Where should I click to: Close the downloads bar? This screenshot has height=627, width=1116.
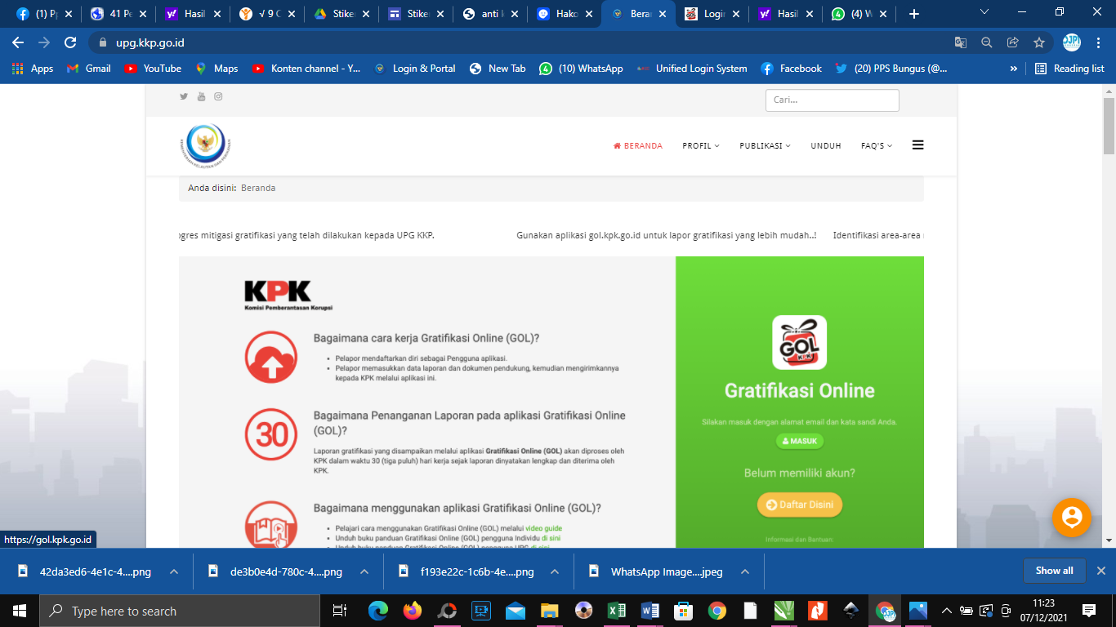coord(1100,571)
